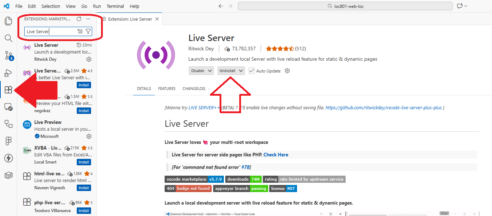Image resolution: width=492 pixels, height=216 pixels.
Task: Open the Run and Debug view
Action: [x=8, y=73]
